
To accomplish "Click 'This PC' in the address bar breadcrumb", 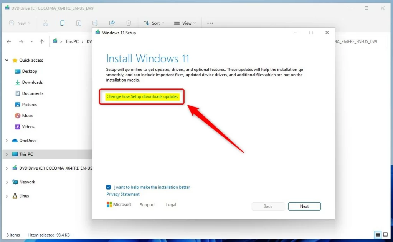I will pos(72,41).
